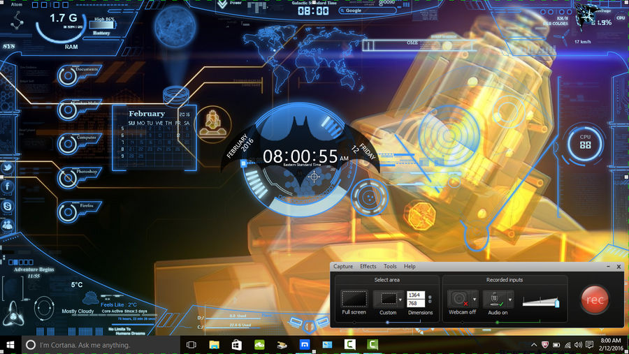Open the Messenger people sidebar icon
This screenshot has width=629, height=354.
[7, 226]
